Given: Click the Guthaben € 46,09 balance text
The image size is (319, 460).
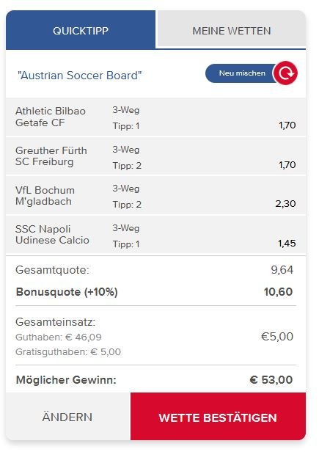Looking at the screenshot, I should pos(59,337).
